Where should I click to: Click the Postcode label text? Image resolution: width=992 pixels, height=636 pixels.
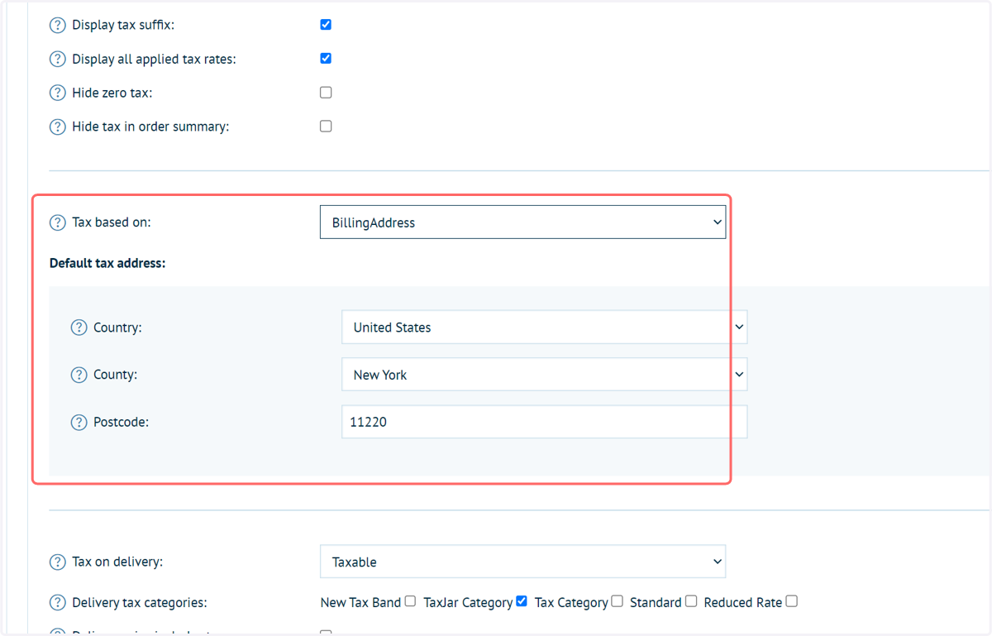pos(121,422)
